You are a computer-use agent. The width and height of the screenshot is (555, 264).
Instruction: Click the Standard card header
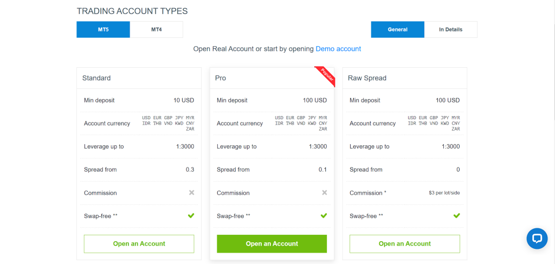[139, 78]
